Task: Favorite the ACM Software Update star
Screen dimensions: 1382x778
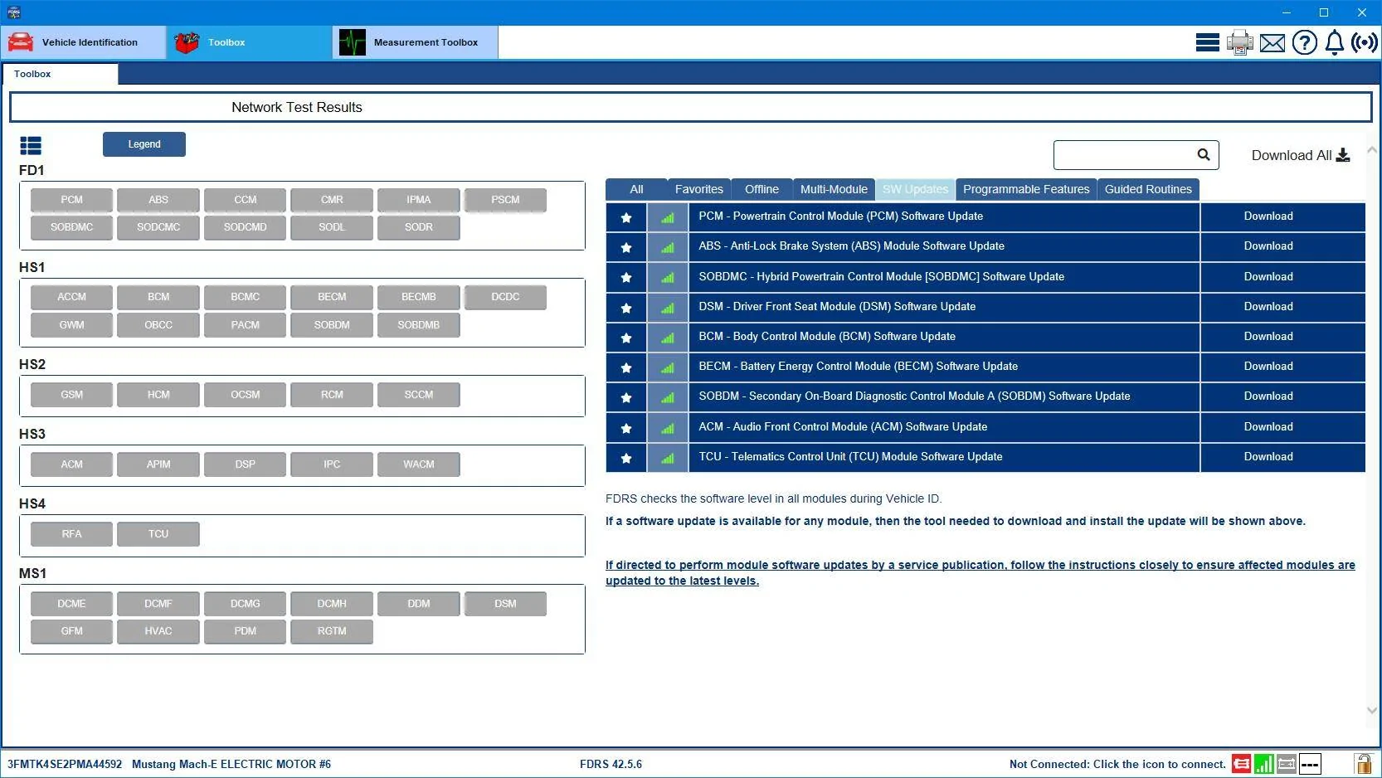Action: tap(626, 428)
